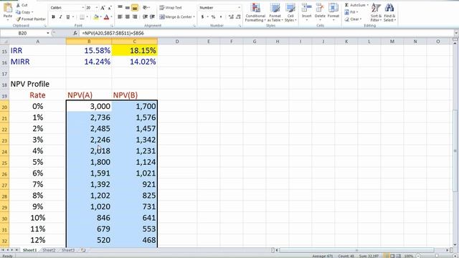
Task: Select row 17 header
Action: click(x=4, y=74)
